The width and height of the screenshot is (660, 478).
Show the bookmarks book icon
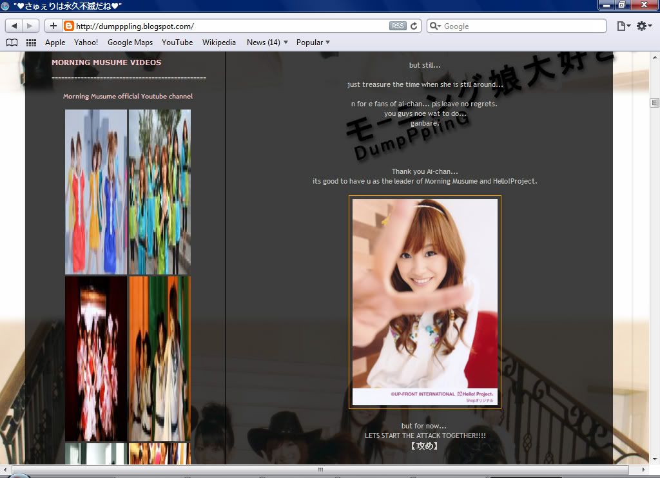click(x=12, y=43)
